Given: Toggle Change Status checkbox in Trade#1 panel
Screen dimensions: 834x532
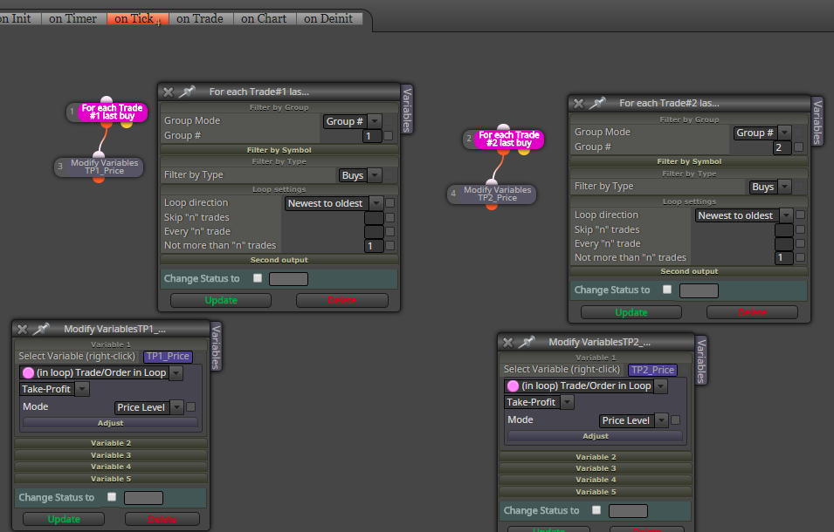Looking at the screenshot, I should click(258, 278).
